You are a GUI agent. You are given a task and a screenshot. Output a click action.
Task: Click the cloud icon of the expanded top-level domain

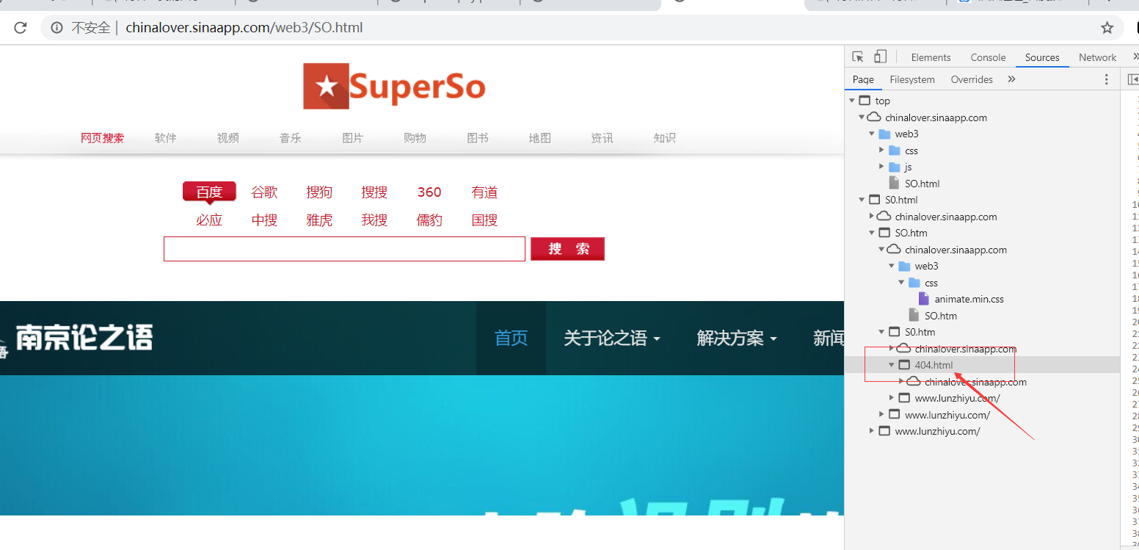(874, 117)
